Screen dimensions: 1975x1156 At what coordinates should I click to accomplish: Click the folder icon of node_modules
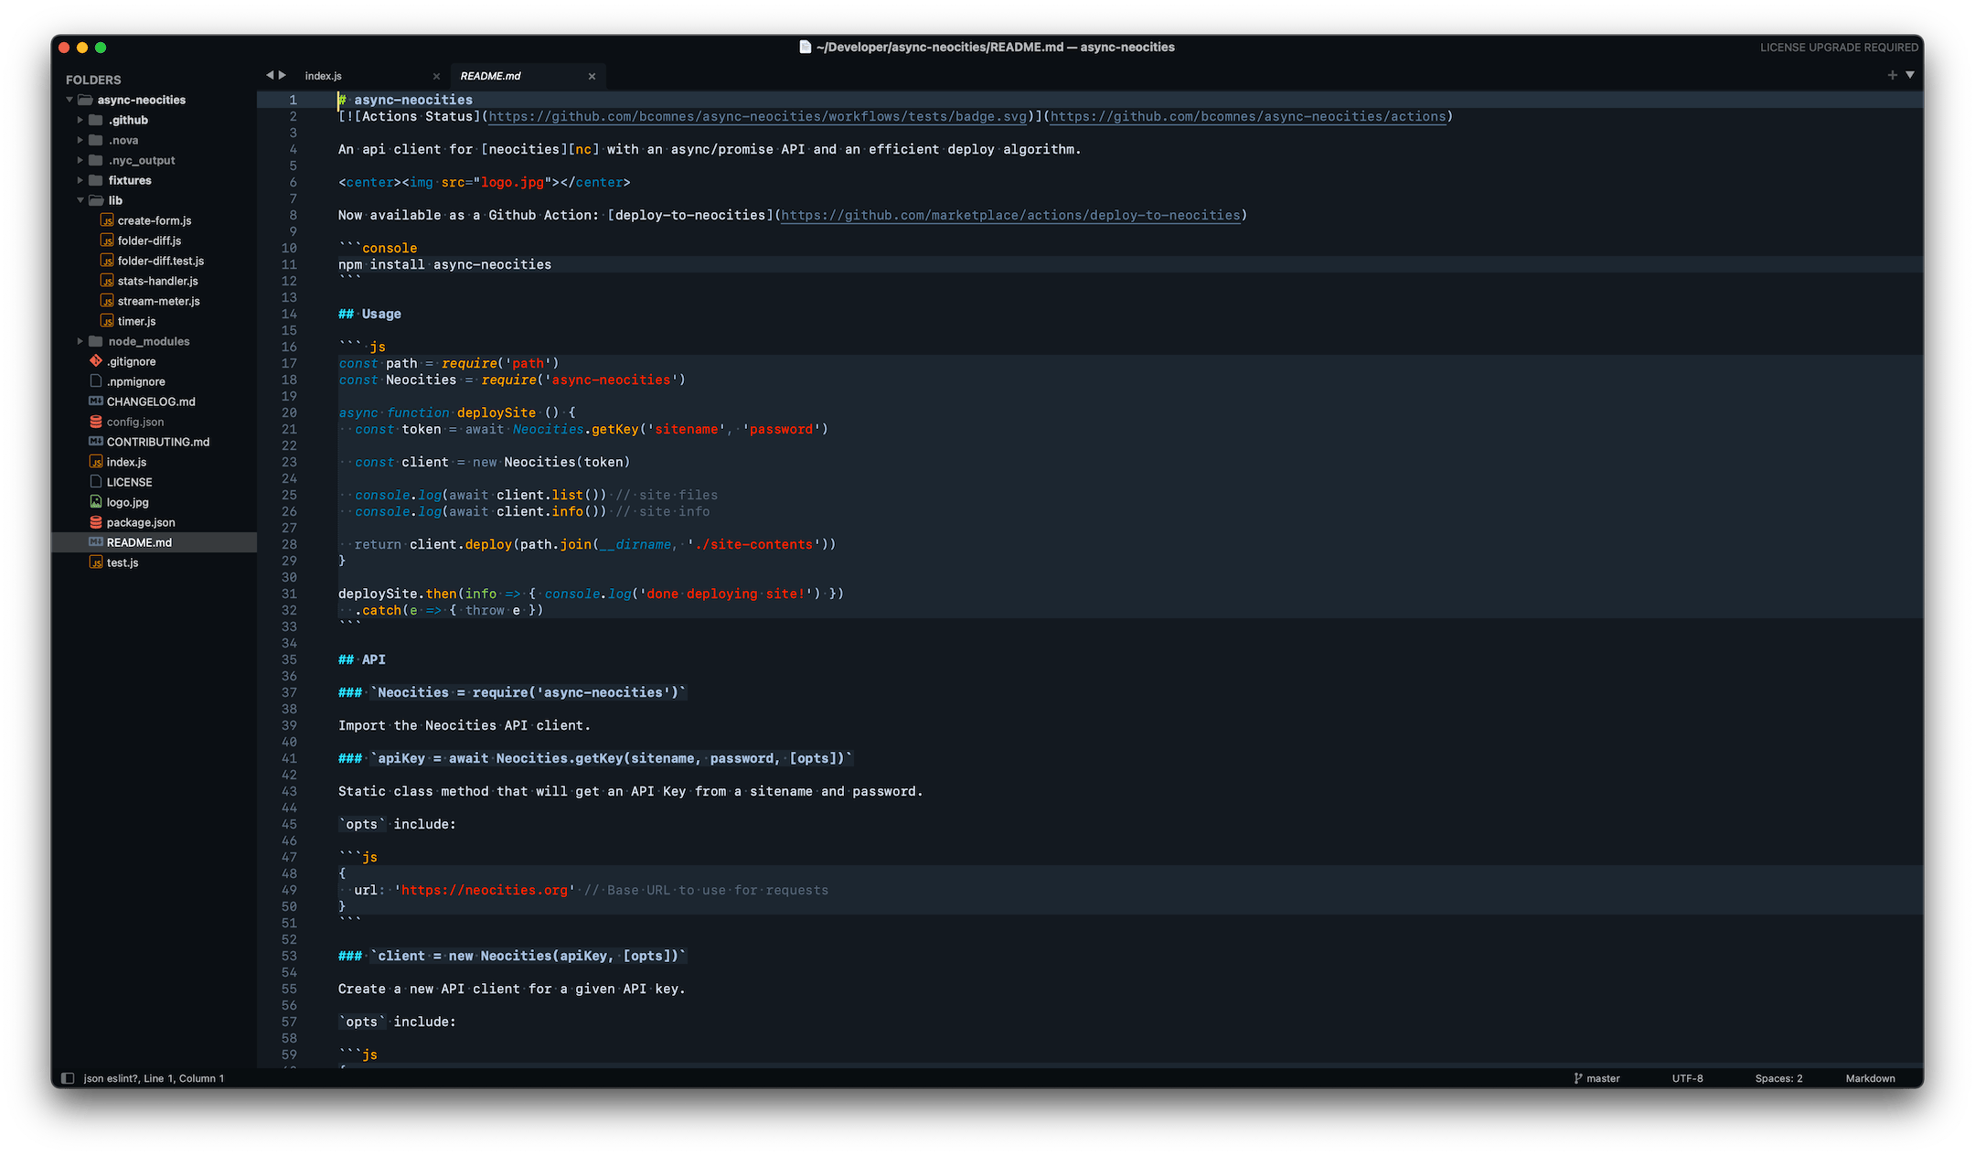click(95, 341)
